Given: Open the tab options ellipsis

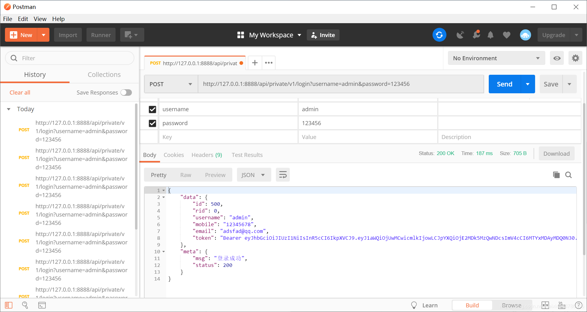Looking at the screenshot, I should (269, 63).
